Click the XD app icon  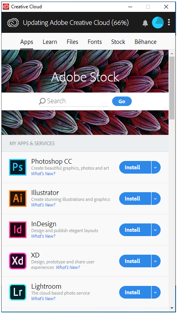[x=18, y=261]
